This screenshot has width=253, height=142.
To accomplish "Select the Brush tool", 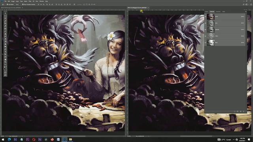I will point(5,31).
